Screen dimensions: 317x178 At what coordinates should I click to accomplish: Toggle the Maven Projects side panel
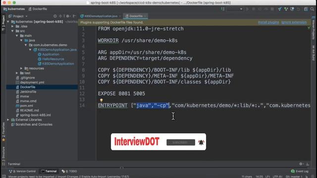314,28
